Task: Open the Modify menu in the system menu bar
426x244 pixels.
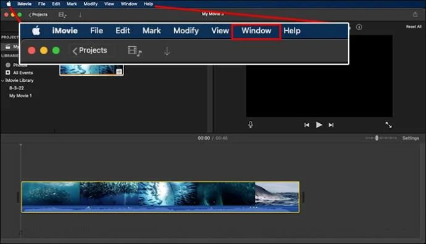Action: [91, 4]
